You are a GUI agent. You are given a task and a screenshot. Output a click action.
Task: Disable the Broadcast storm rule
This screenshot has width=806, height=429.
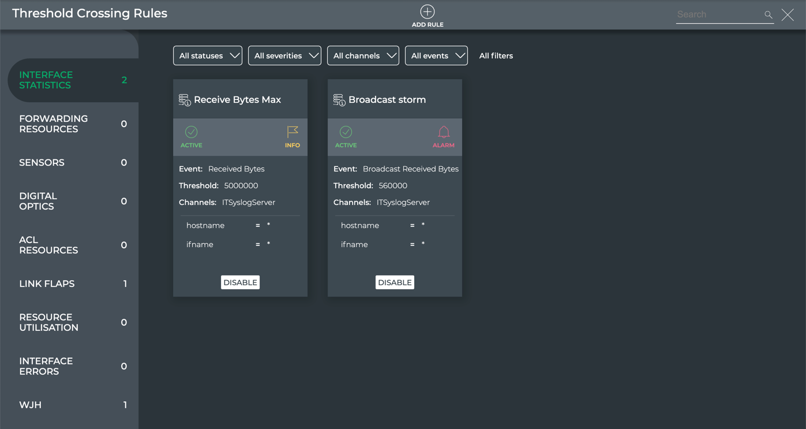click(x=395, y=282)
